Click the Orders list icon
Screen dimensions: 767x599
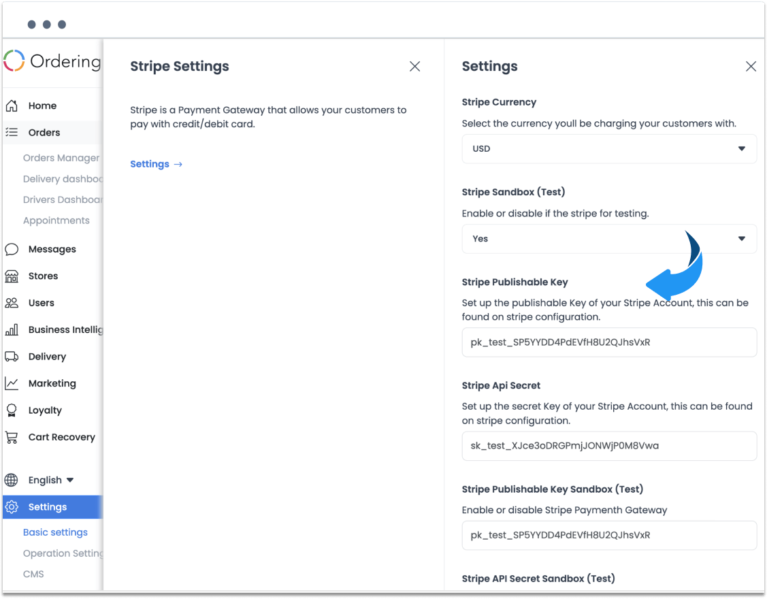[12, 132]
